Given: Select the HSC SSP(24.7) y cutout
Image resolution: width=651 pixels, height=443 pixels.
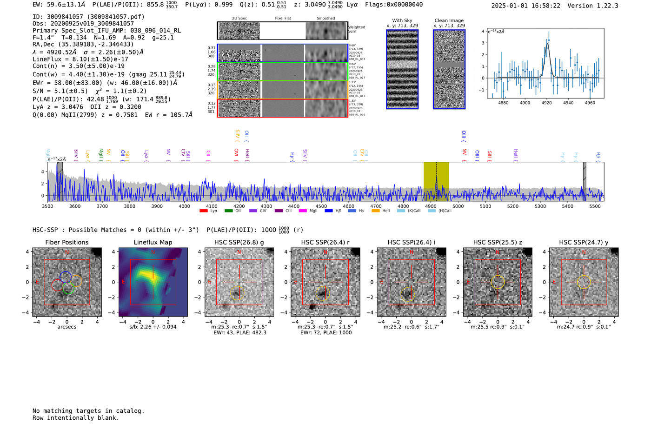Looking at the screenshot, I should coord(584,282).
